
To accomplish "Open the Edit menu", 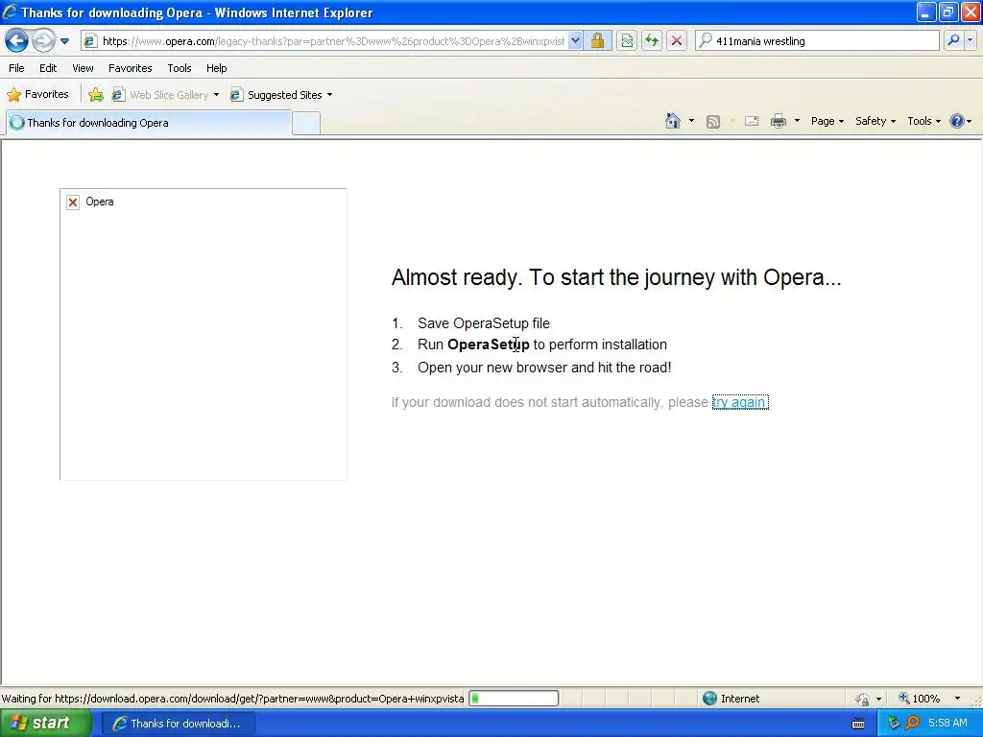I will point(48,68).
